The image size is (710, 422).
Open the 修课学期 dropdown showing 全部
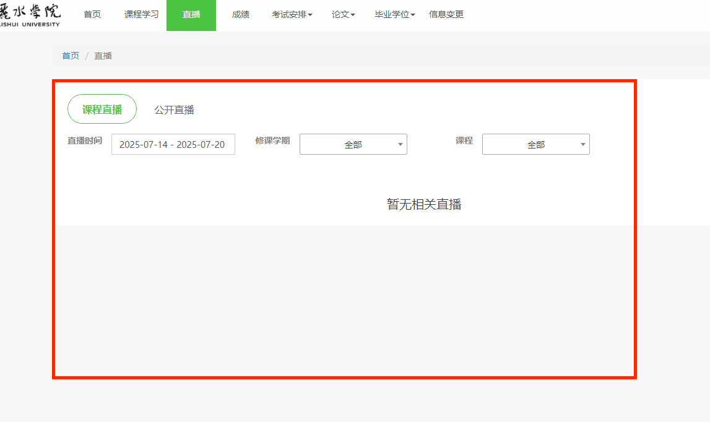click(353, 145)
